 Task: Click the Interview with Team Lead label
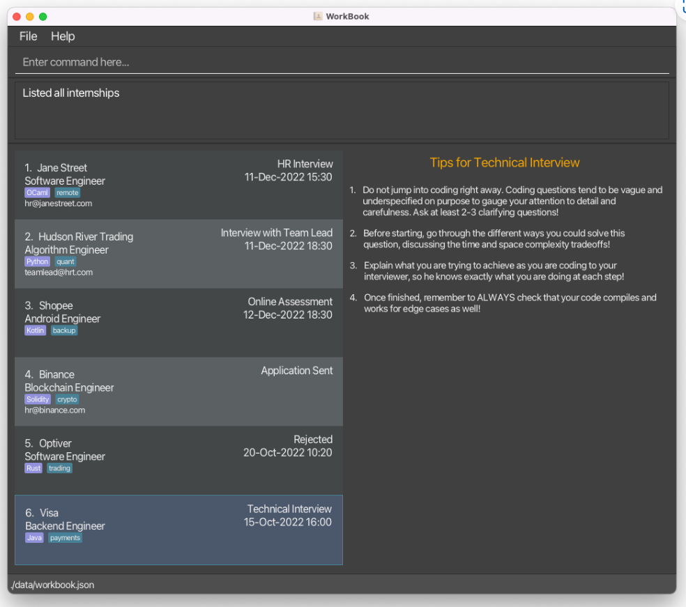click(x=277, y=233)
